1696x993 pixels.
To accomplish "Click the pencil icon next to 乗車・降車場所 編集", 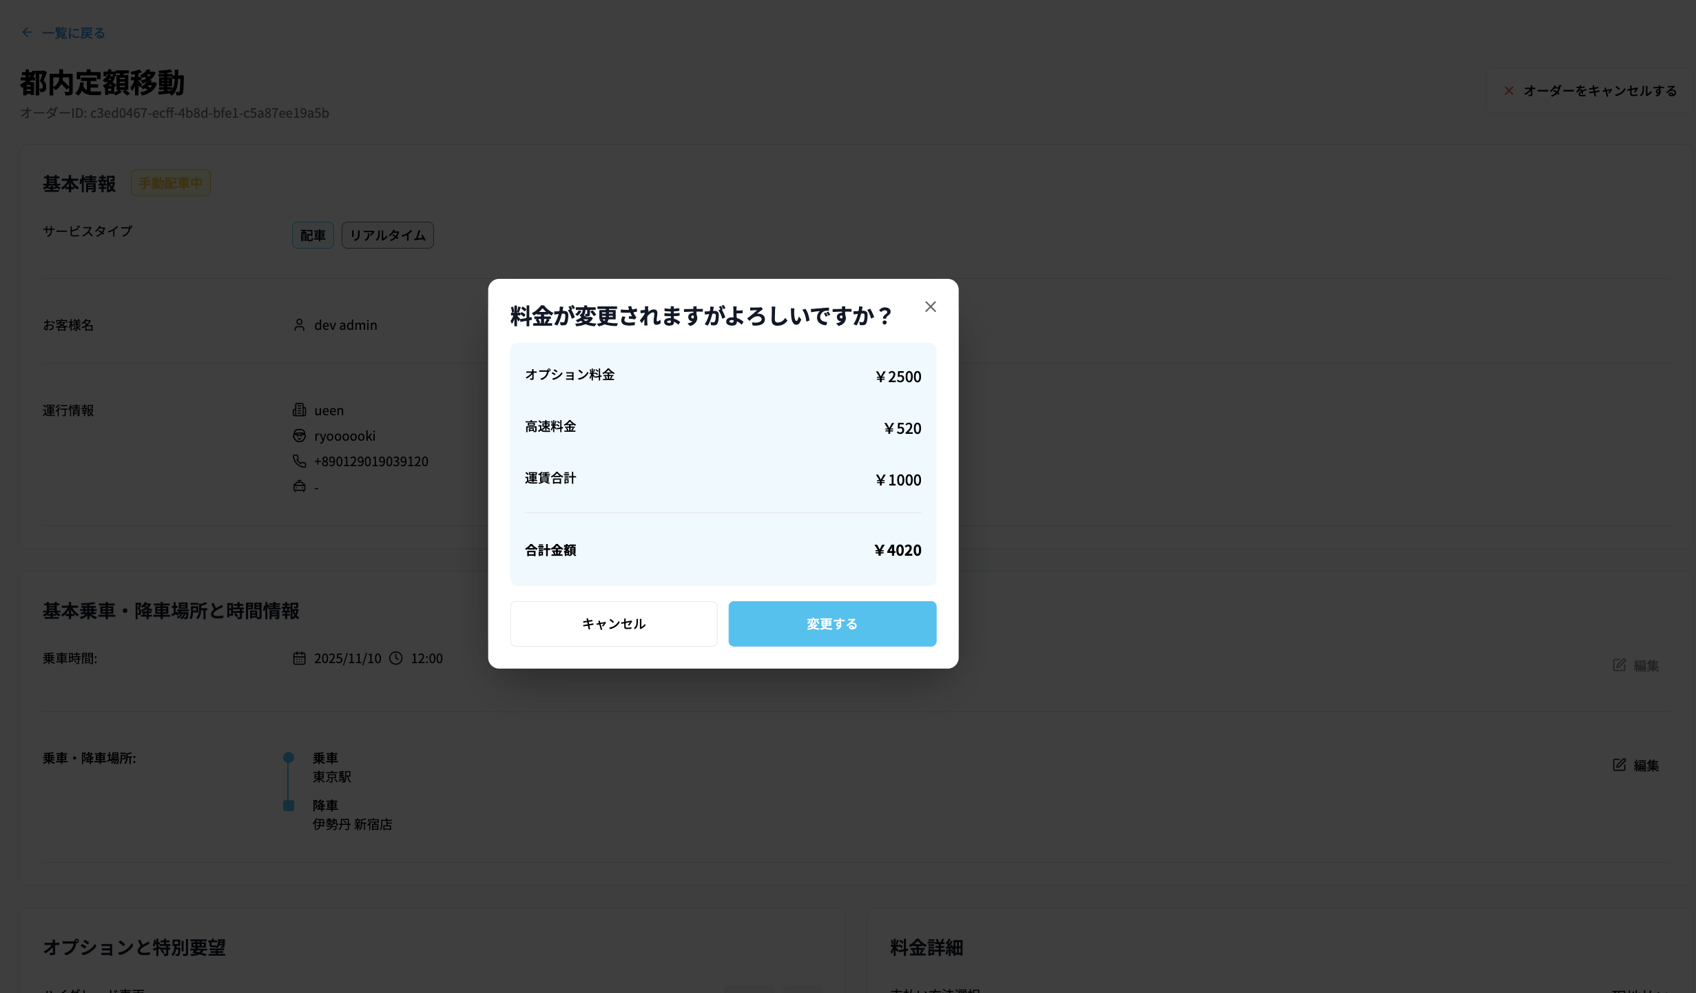I will tap(1619, 764).
